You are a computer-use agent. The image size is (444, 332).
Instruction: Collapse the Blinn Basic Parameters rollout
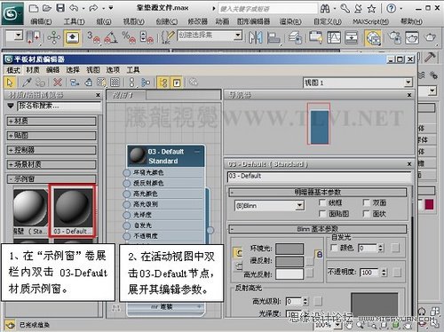click(x=318, y=229)
